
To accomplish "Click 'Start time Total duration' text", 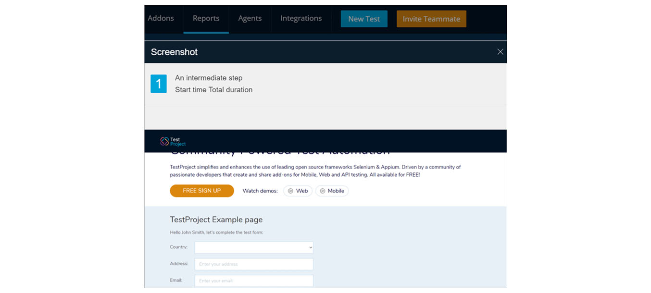I will point(213,90).
